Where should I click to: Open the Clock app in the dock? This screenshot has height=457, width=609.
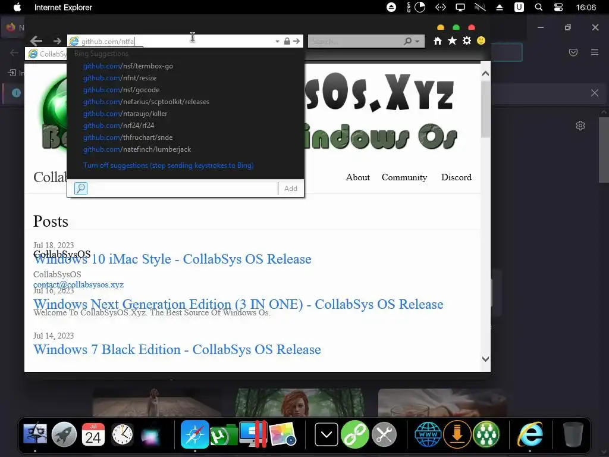123,434
